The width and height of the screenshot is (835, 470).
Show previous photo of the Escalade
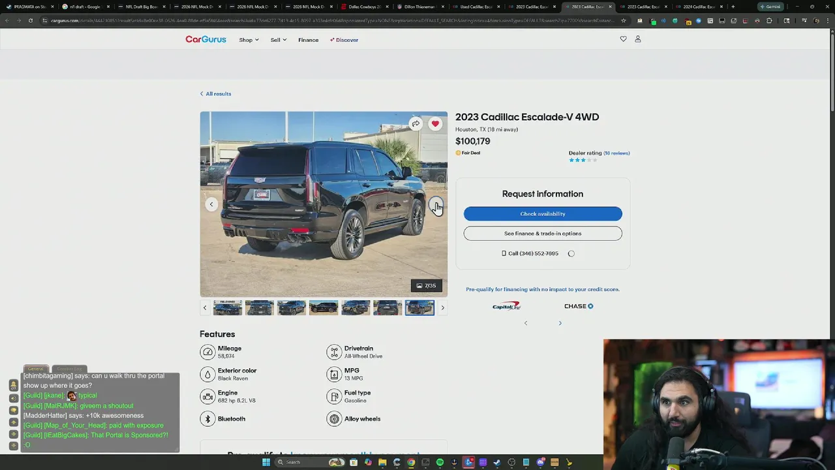tap(211, 204)
